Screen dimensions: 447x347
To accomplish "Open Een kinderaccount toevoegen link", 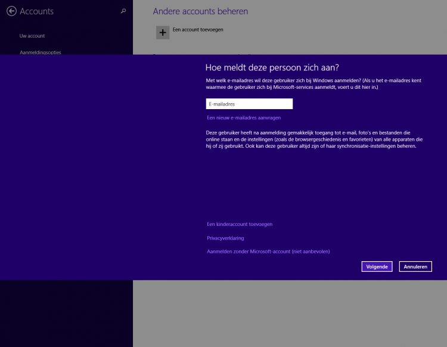I will click(x=240, y=224).
